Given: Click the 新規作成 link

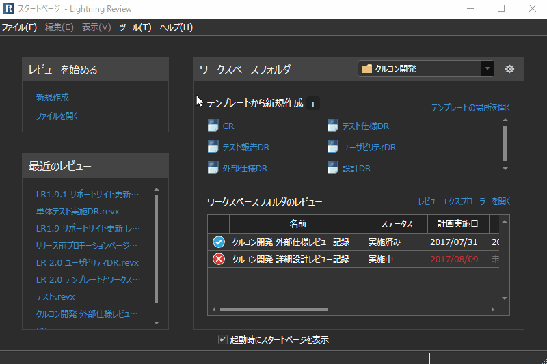Looking at the screenshot, I should click(53, 97).
